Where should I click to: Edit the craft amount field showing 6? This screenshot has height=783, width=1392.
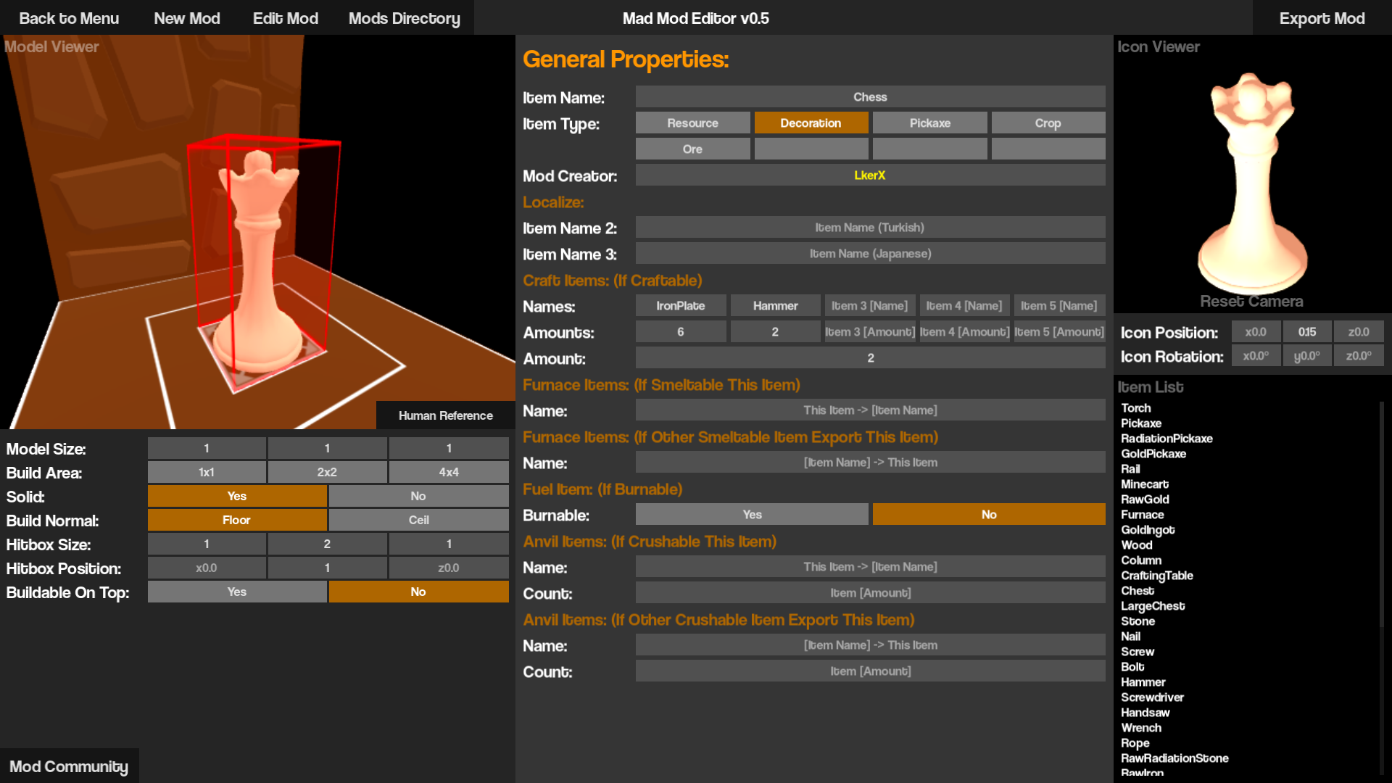681,332
